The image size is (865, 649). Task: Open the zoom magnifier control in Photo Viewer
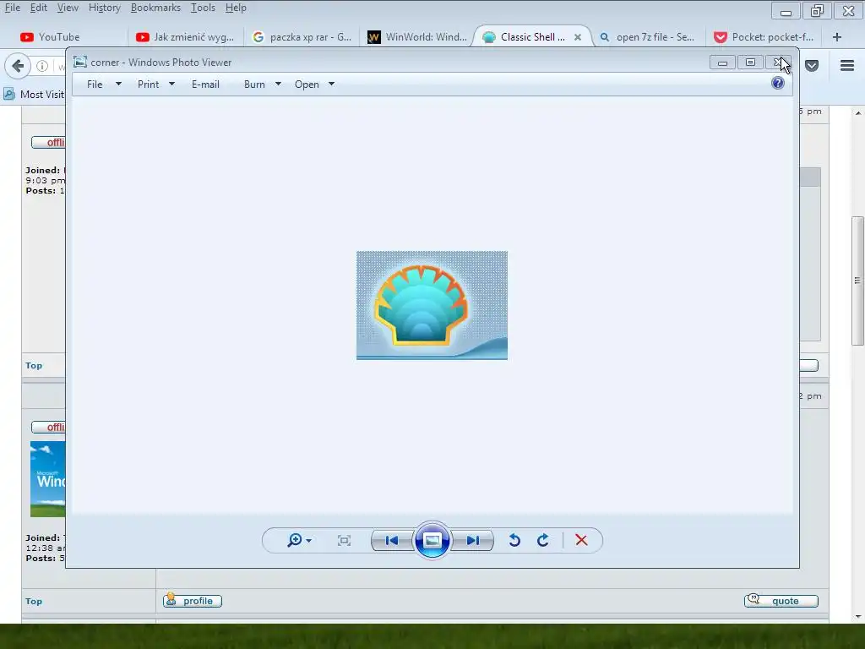pos(299,540)
